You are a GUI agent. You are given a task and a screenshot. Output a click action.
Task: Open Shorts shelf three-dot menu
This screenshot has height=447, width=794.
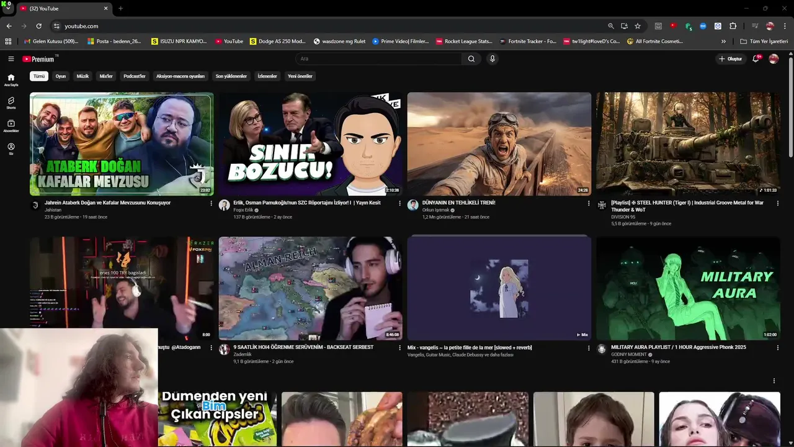774,381
